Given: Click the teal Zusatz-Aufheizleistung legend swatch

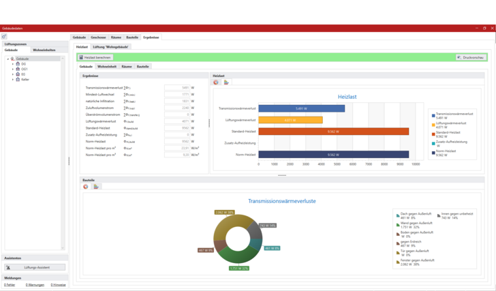Looking at the screenshot, I should point(433,144).
